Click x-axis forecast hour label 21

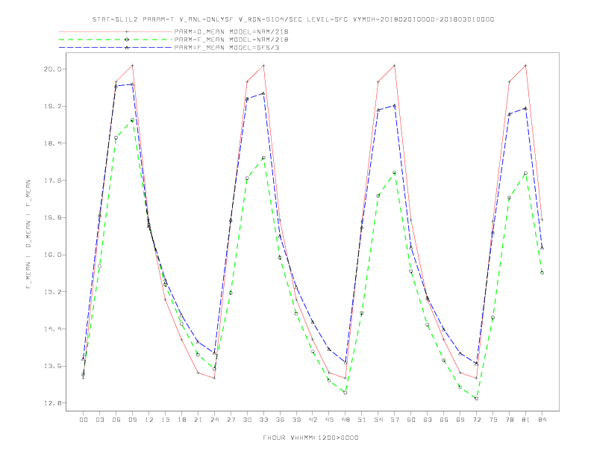point(198,420)
